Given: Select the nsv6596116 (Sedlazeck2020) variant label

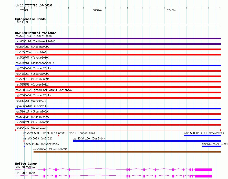Looking at the screenshot, I should (x=35, y=41).
